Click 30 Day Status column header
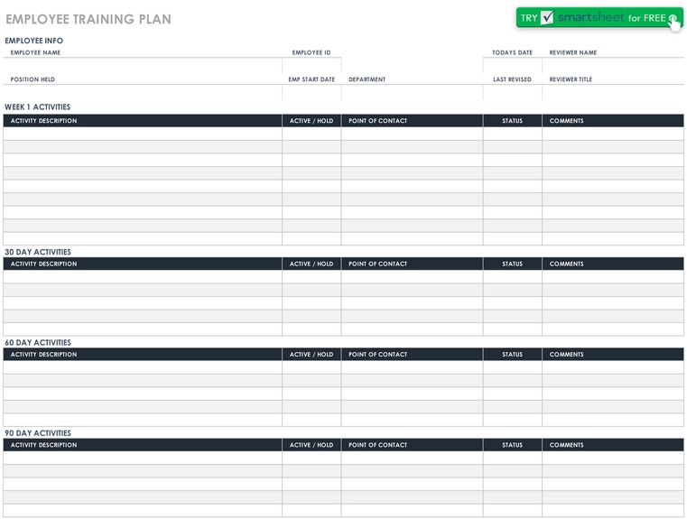 (x=512, y=264)
